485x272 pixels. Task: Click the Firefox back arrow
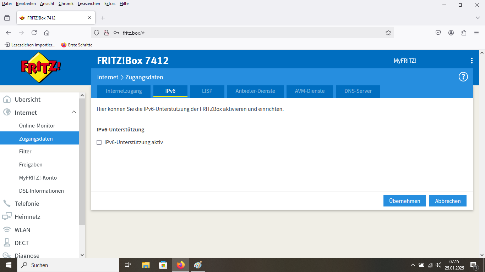[x=9, y=33]
